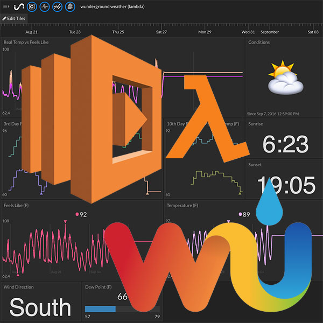The height and width of the screenshot is (323, 323).
Task: Click the 60 axis label in 3rd Day chart
Action: 4,194
